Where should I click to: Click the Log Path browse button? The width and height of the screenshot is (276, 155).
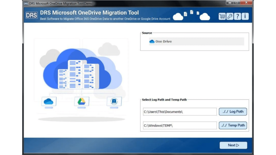(233, 111)
